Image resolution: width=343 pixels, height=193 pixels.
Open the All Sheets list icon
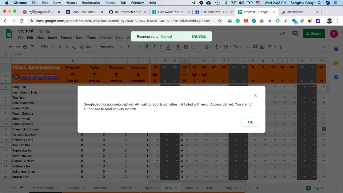pos(22,188)
